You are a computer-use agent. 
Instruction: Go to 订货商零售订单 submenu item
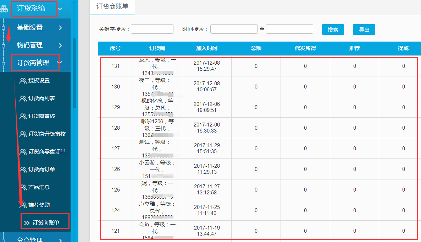point(47,152)
